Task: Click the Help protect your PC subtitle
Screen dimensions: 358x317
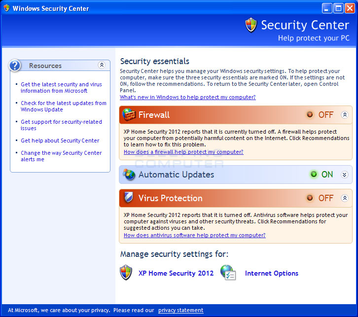Action: pyautogui.click(x=314, y=38)
